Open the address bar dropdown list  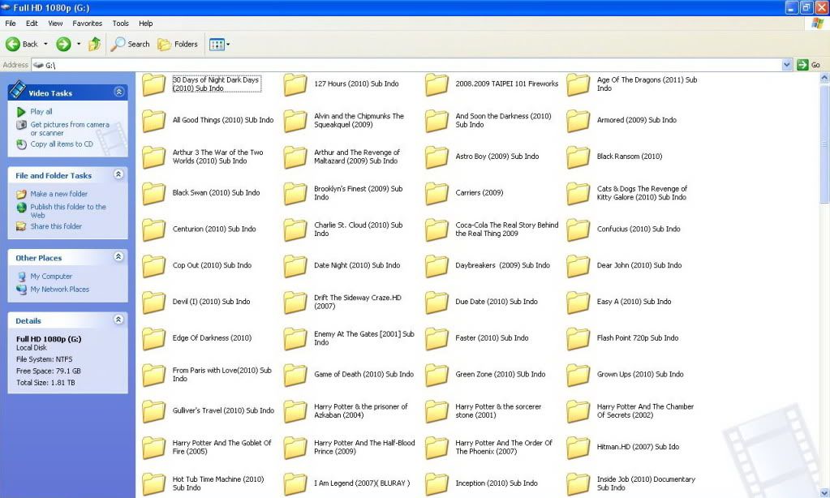coord(787,65)
